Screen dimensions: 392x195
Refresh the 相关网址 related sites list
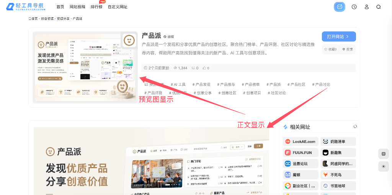pos(355,126)
